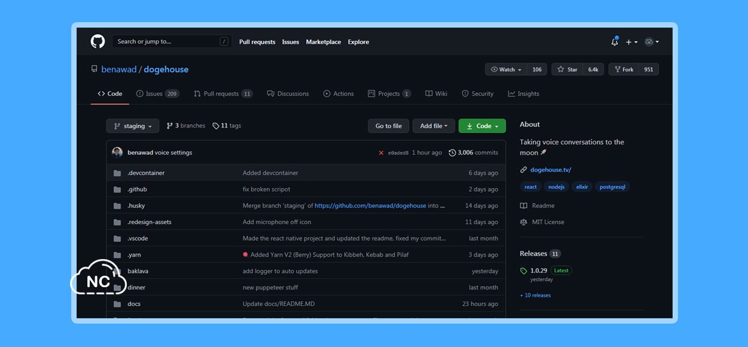The height and width of the screenshot is (347, 748).
Task: Select the react topic tag
Action: [x=531, y=187]
